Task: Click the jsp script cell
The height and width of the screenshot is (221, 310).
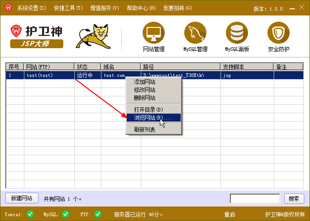Action: tap(247, 75)
